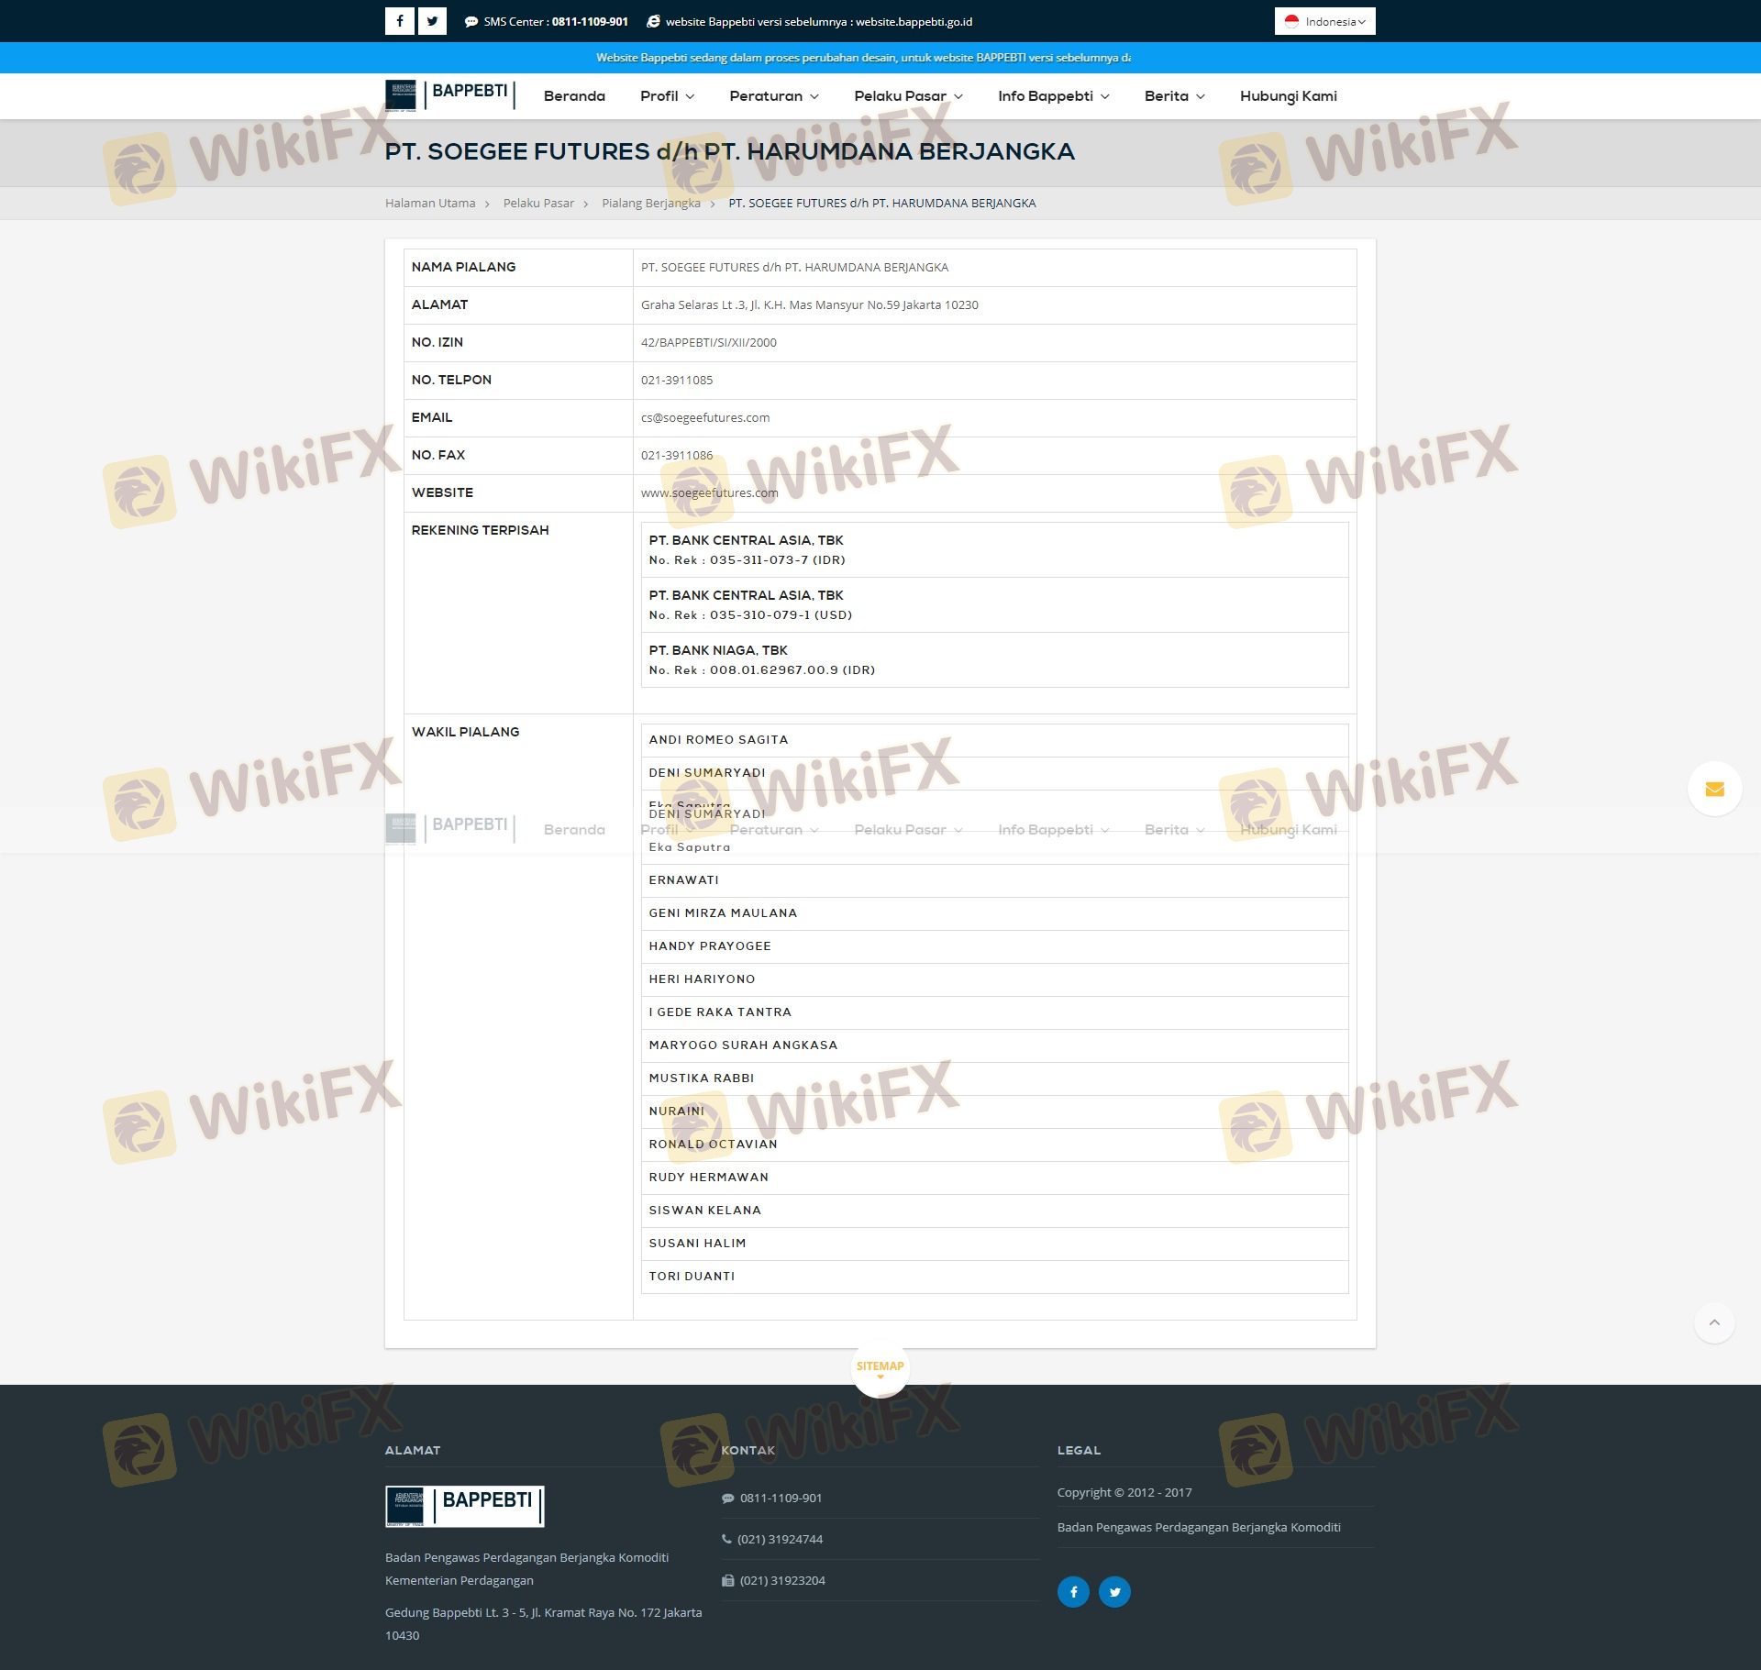The width and height of the screenshot is (1761, 1670).
Task: Click the Twitter icon in top bar
Action: pos(432,21)
